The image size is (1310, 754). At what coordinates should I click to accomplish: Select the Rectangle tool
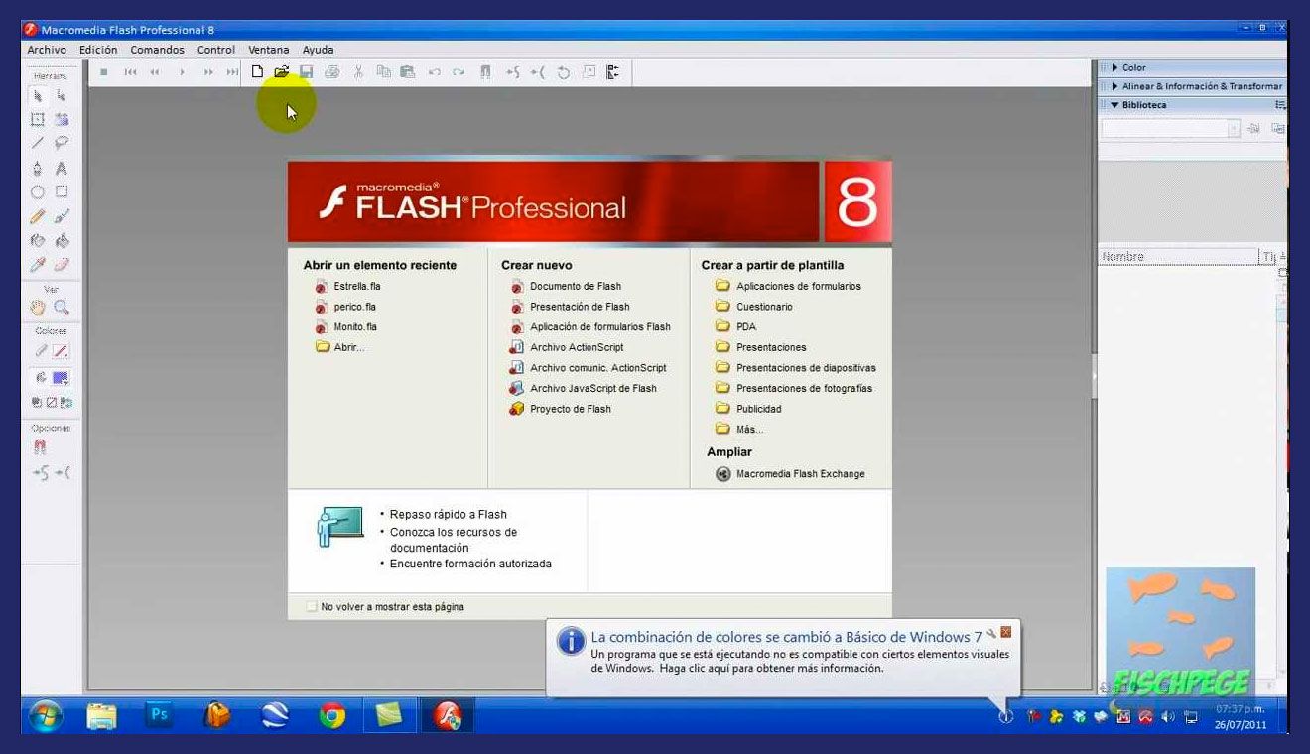tap(62, 191)
